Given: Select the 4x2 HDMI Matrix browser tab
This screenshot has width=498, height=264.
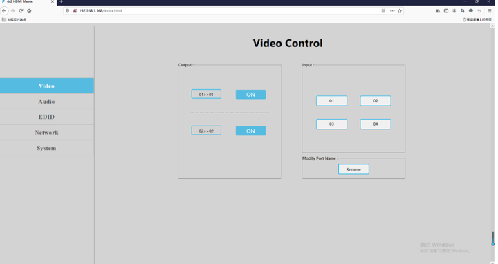Looking at the screenshot, I should coord(28,1).
